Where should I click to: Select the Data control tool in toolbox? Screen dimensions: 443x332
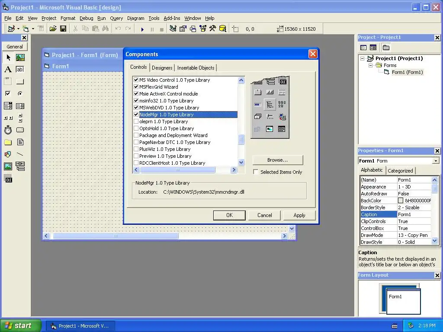[20, 166]
